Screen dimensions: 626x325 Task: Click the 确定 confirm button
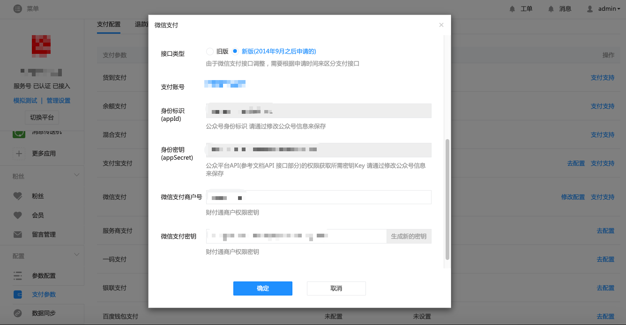(x=263, y=288)
